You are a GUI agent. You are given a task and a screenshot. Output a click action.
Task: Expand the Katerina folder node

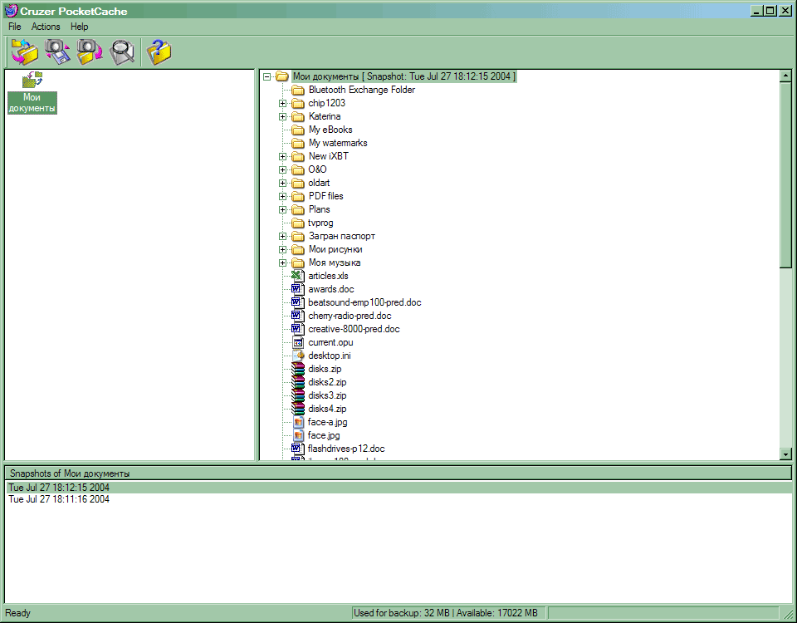(283, 116)
